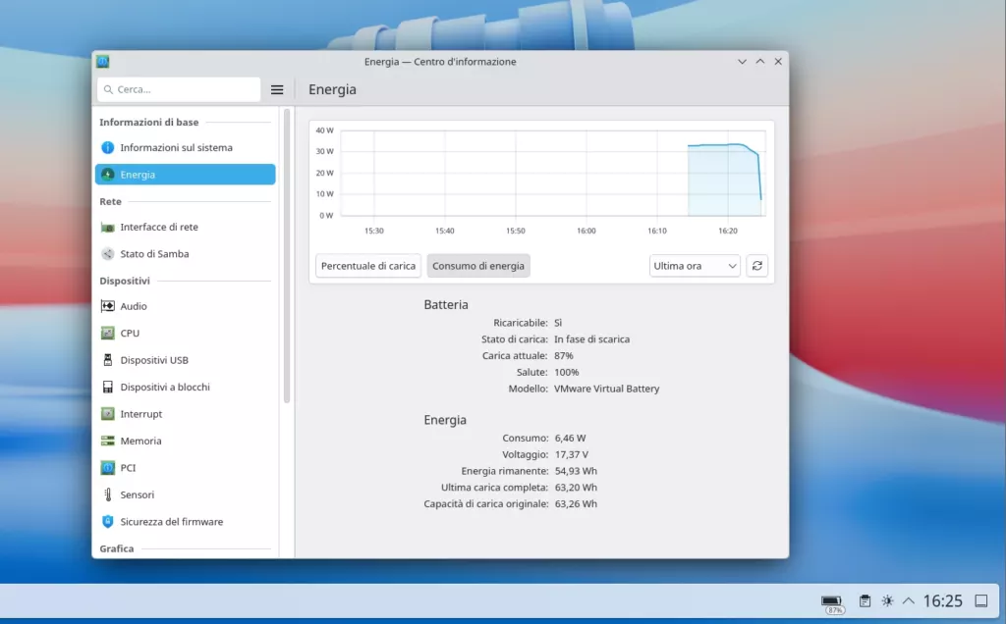Click the Centro d'informazione title bar app icon

point(102,62)
